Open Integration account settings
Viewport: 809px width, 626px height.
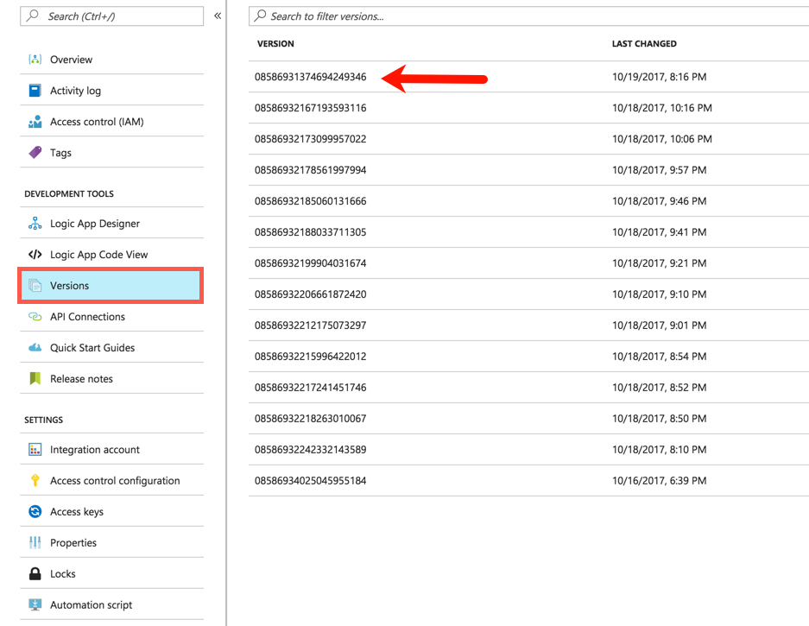point(111,450)
